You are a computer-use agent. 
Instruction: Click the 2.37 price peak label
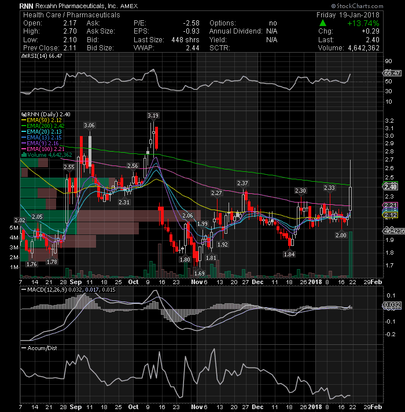coord(242,183)
